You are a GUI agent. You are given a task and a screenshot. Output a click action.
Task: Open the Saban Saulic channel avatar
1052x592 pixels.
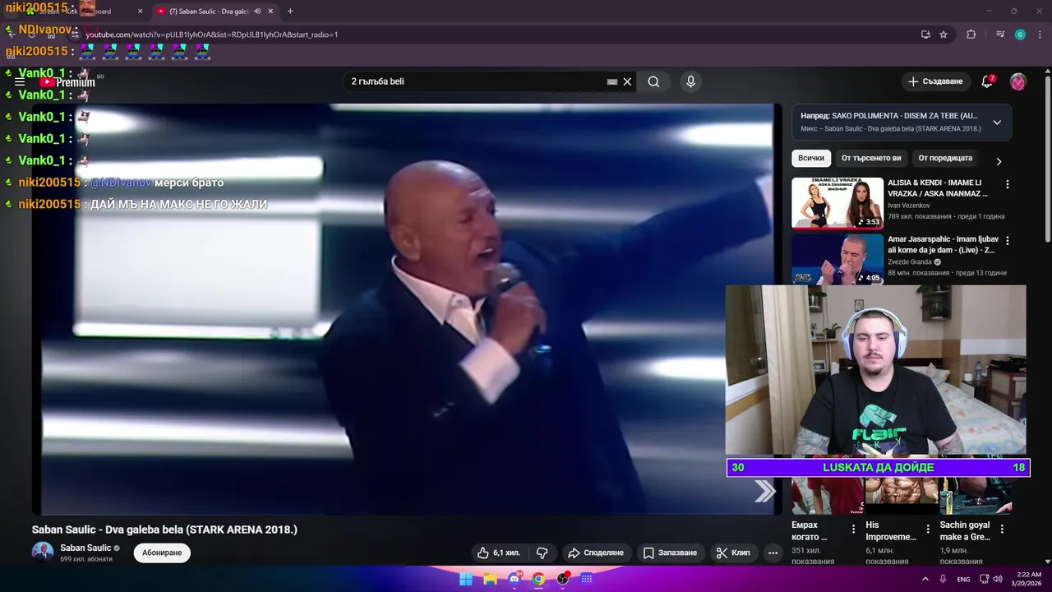43,553
